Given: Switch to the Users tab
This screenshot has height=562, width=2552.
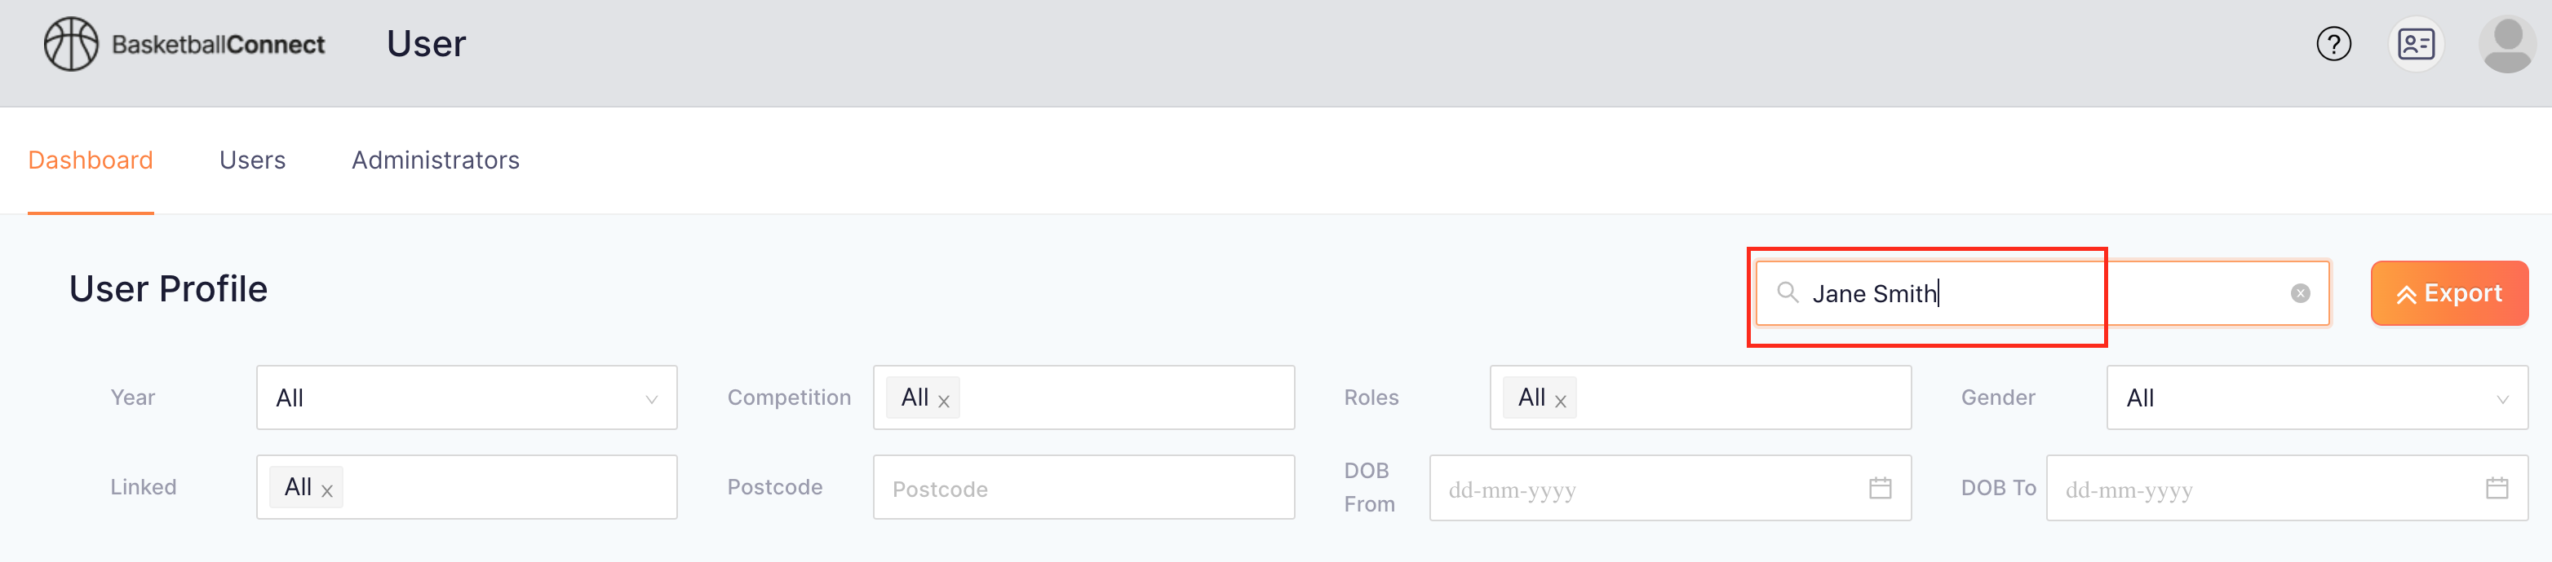Looking at the screenshot, I should coord(253,160).
